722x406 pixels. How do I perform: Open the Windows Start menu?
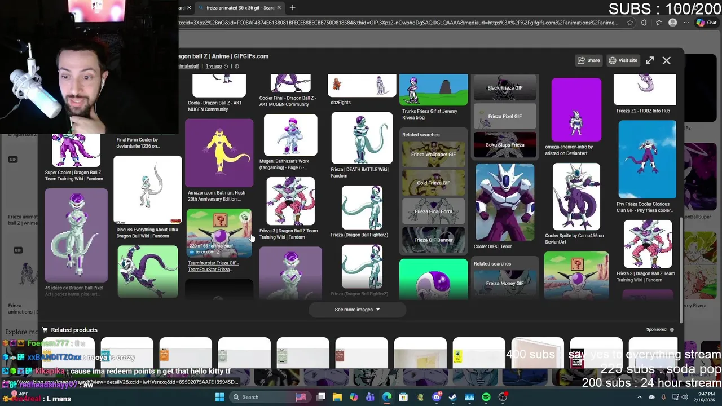pyautogui.click(x=219, y=397)
